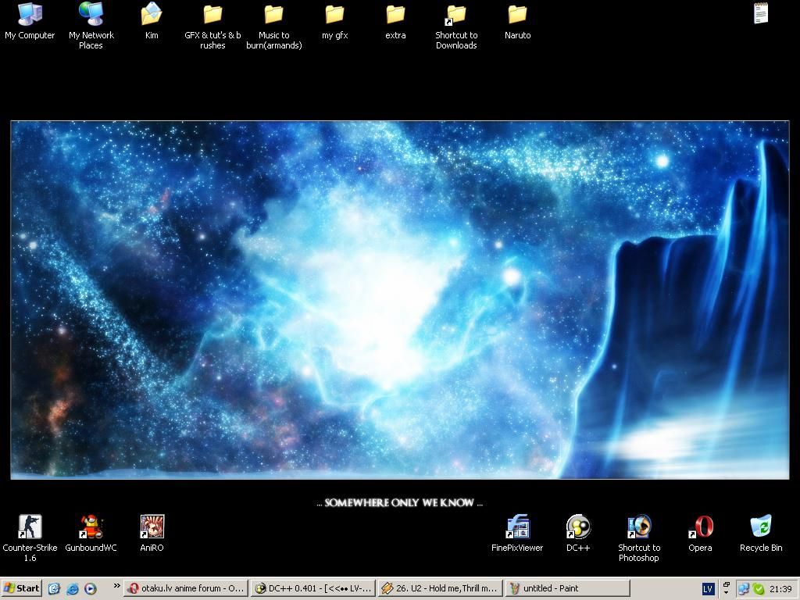
Task: Click Show Desktop in Quick Launch
Action: pyautogui.click(x=54, y=589)
